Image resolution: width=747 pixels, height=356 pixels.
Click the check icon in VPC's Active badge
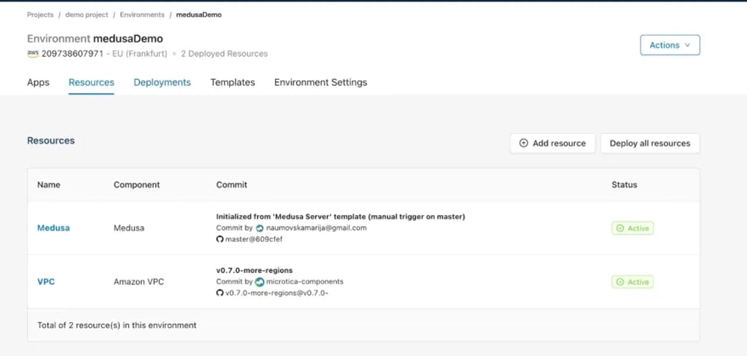[x=620, y=282]
